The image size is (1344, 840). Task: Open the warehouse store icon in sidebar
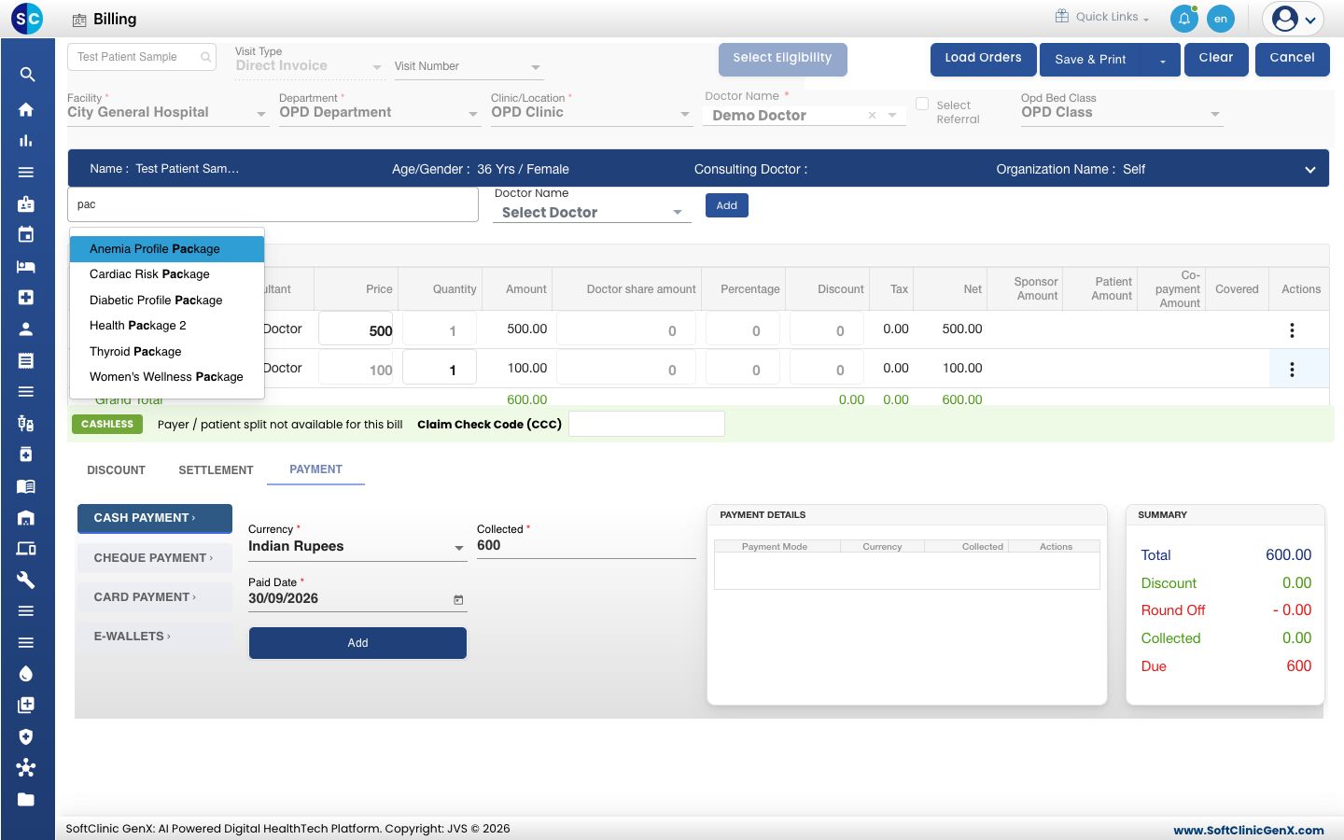click(x=26, y=517)
